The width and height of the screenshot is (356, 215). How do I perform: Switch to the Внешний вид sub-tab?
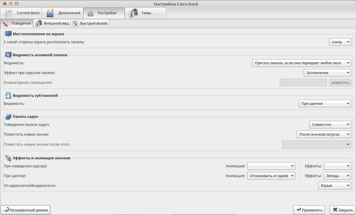click(52, 23)
